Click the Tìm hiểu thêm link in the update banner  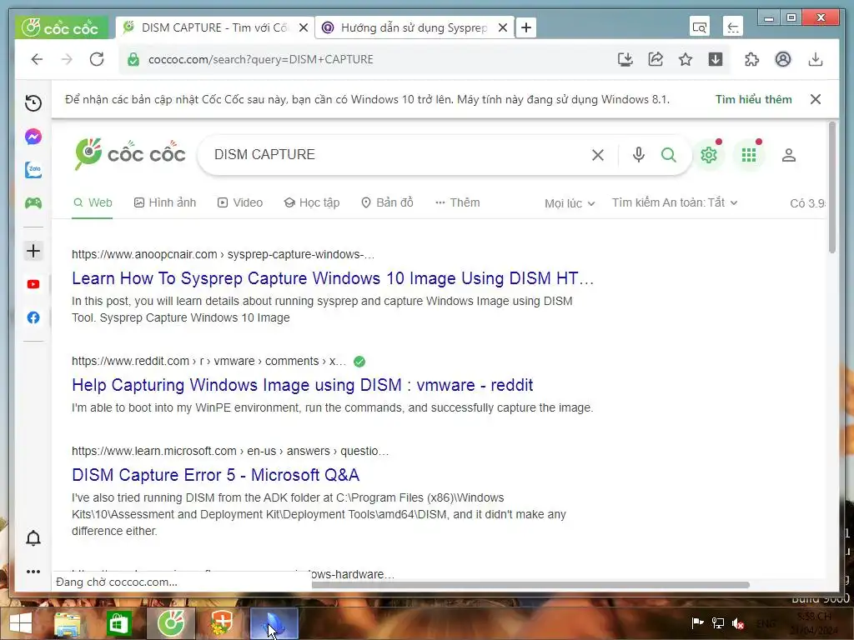pyautogui.click(x=754, y=99)
